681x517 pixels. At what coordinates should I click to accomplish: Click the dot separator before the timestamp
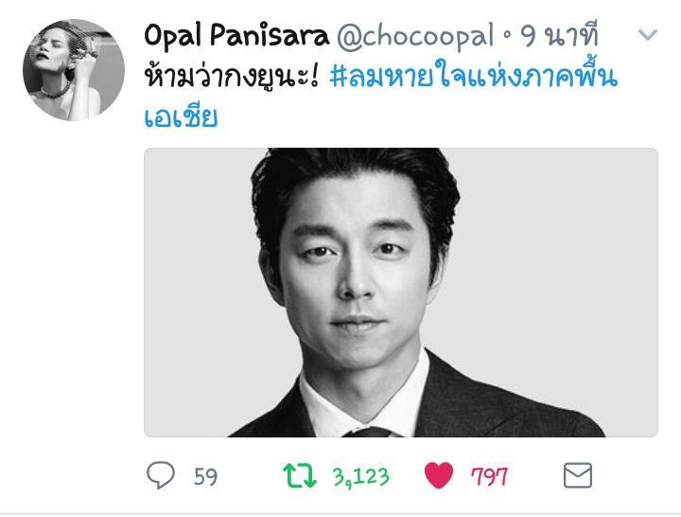(x=506, y=36)
